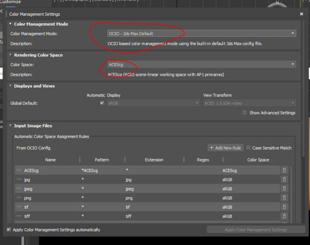This screenshot has height=245, width=310.
Task: Delete the jpg rule with trash icon
Action: point(284,179)
